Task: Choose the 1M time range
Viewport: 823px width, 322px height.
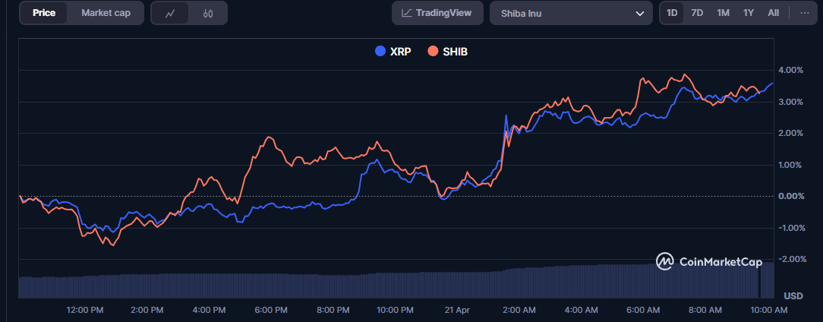Action: pos(723,13)
